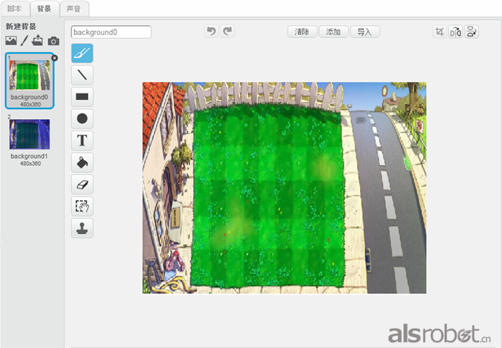
Task: Take new backdrop from camera
Action: click(53, 41)
